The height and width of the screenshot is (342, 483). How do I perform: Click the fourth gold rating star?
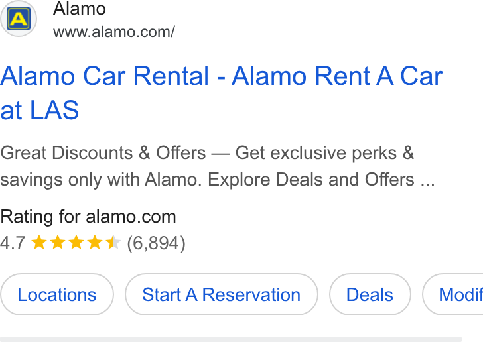click(x=95, y=243)
